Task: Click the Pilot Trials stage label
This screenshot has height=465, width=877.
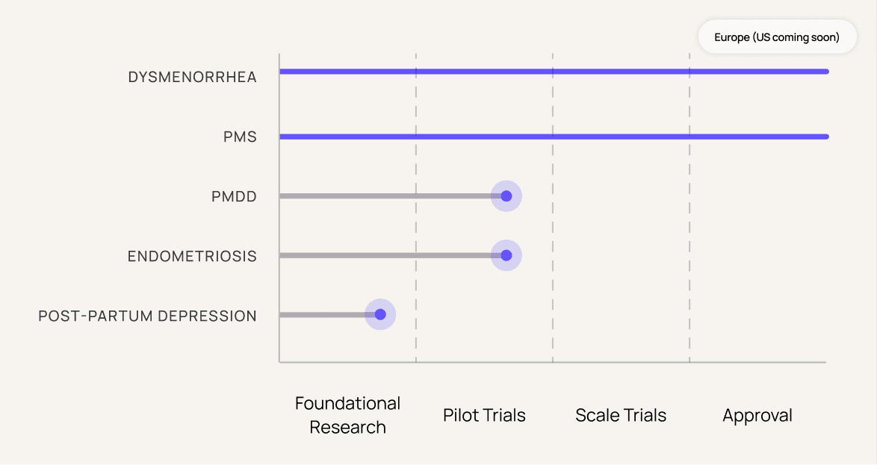Action: pos(484,415)
